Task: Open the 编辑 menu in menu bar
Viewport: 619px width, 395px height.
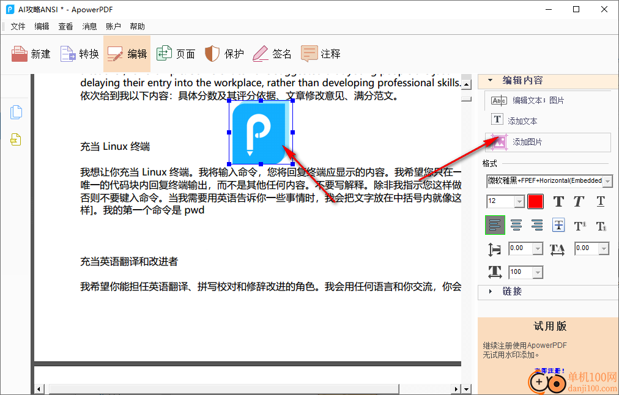Action: [x=42, y=26]
